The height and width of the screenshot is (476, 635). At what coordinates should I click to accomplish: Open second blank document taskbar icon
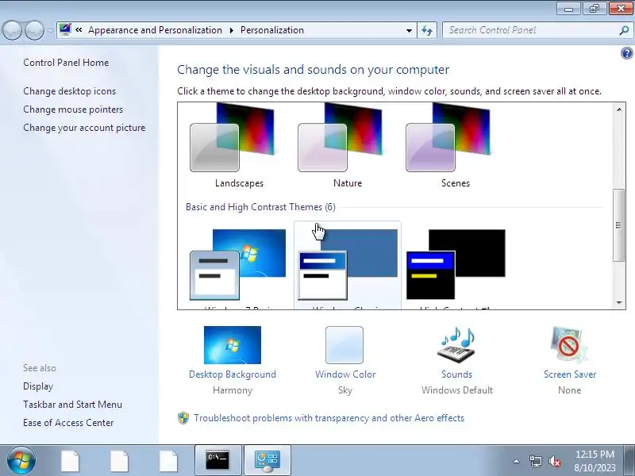pyautogui.click(x=120, y=461)
